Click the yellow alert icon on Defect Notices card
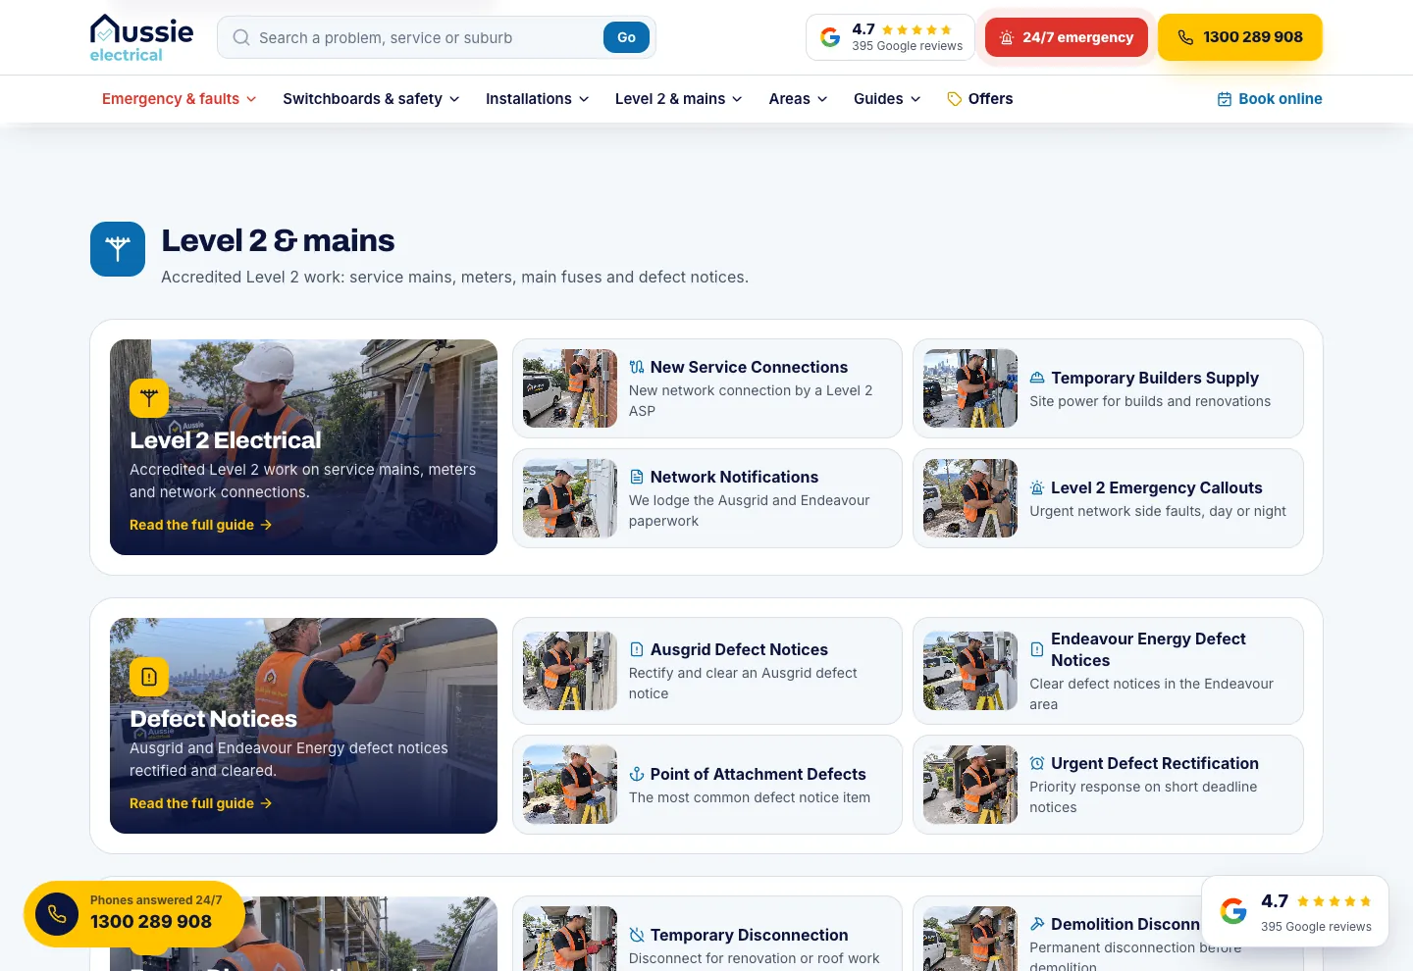The image size is (1413, 971). point(149,677)
